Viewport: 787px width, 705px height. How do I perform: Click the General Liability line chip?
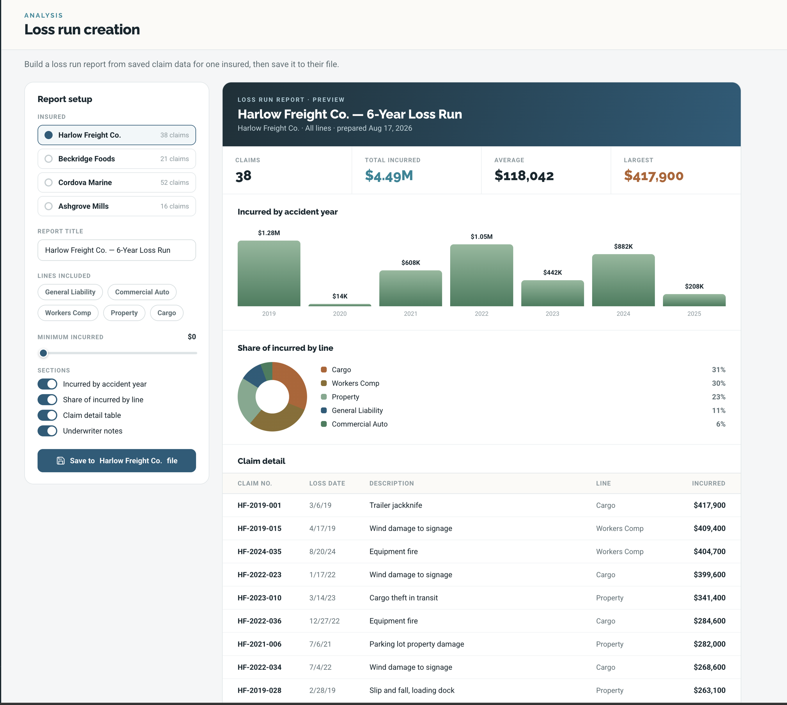pos(70,292)
